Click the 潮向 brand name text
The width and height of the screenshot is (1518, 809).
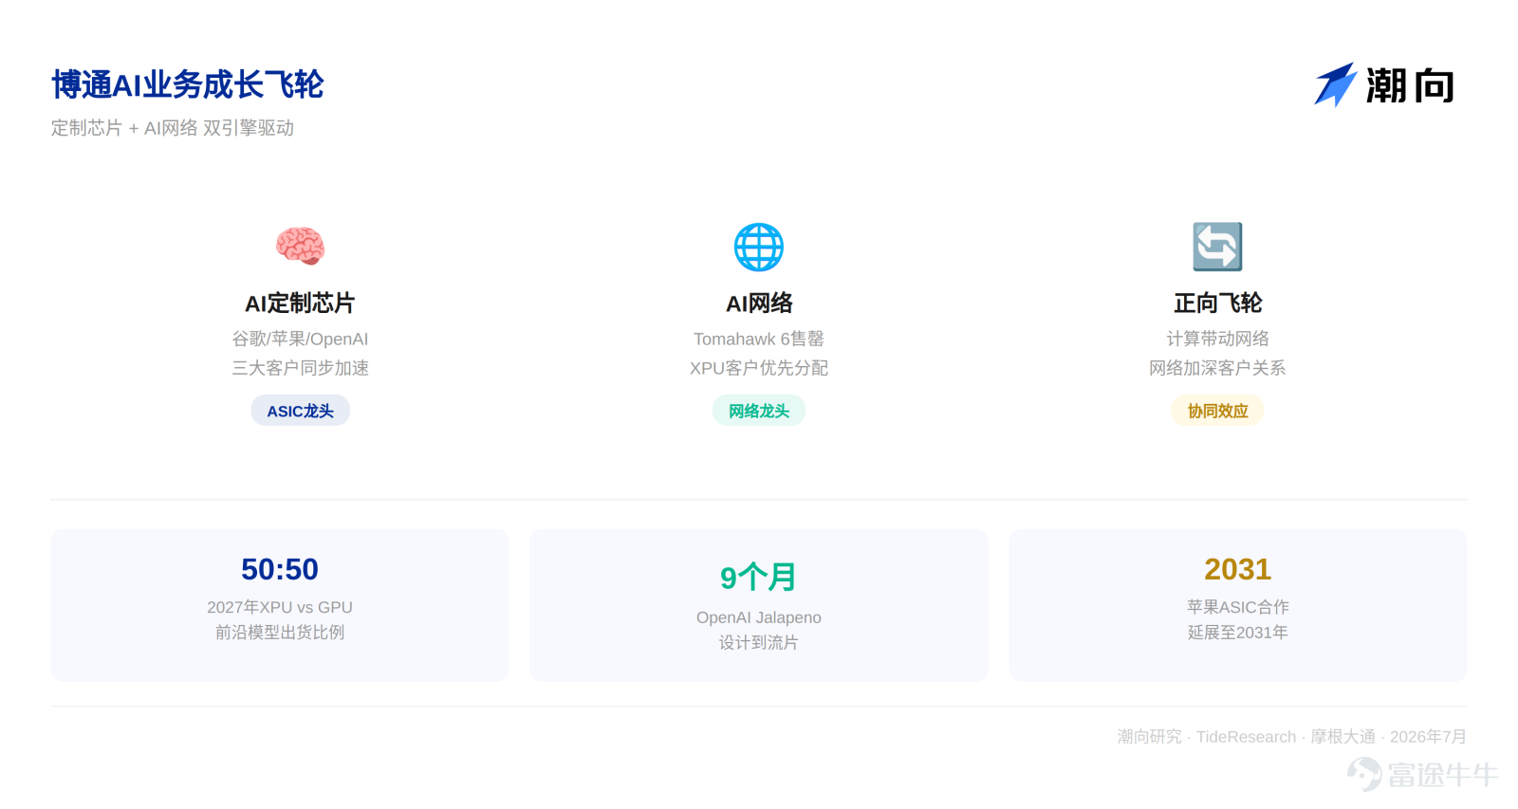tap(1410, 86)
